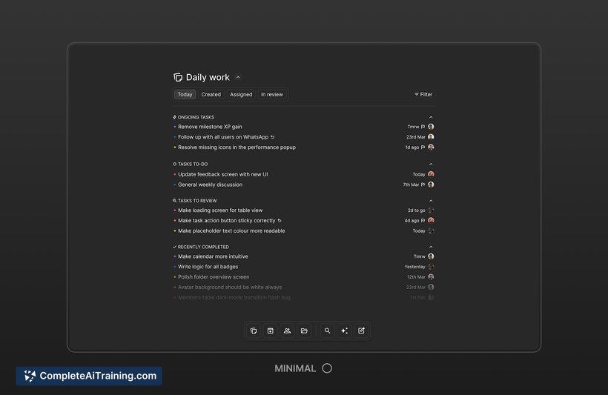Screen dimensions: 608x395
Task: Click recurring icon beside Make task action button sticky
Action: (280, 221)
